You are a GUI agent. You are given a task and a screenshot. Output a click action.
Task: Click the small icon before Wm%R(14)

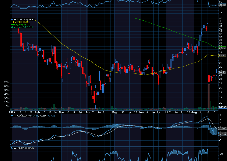(12, 148)
